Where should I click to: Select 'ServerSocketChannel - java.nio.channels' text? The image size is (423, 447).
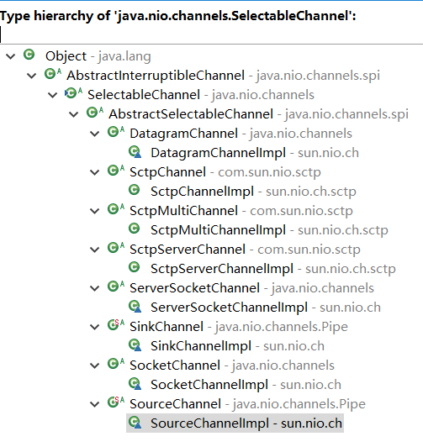tap(251, 288)
